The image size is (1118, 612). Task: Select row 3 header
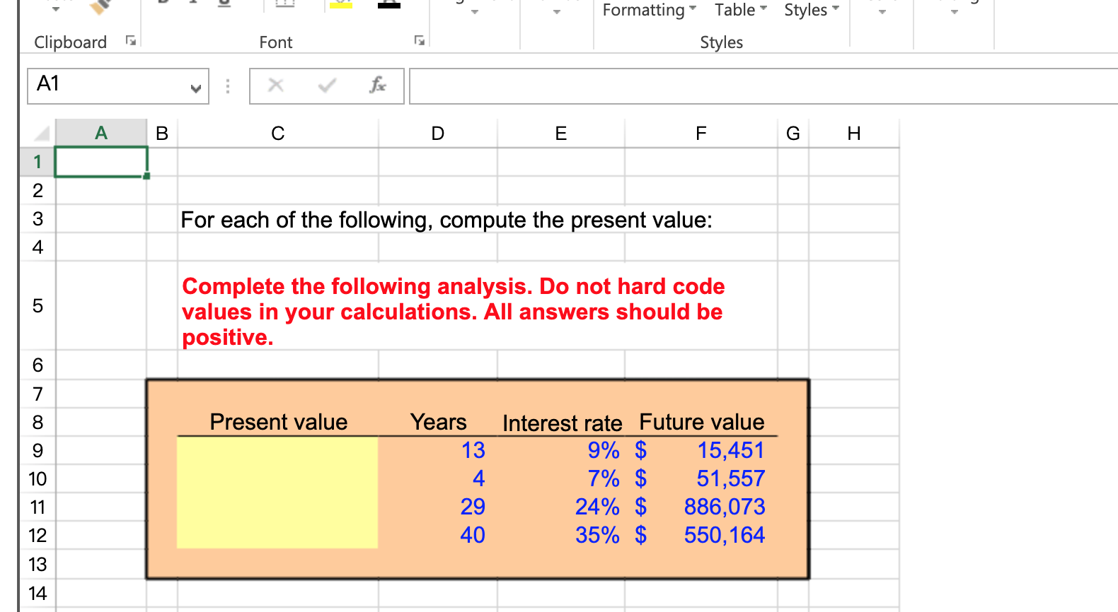pos(38,218)
